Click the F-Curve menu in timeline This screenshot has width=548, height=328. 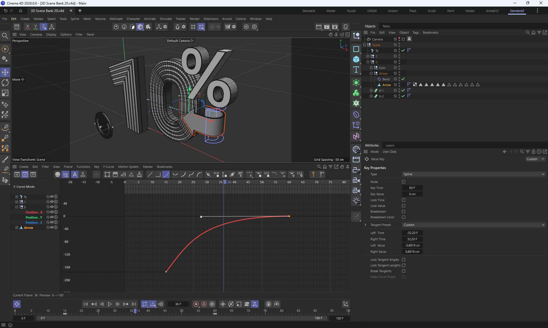coord(108,167)
